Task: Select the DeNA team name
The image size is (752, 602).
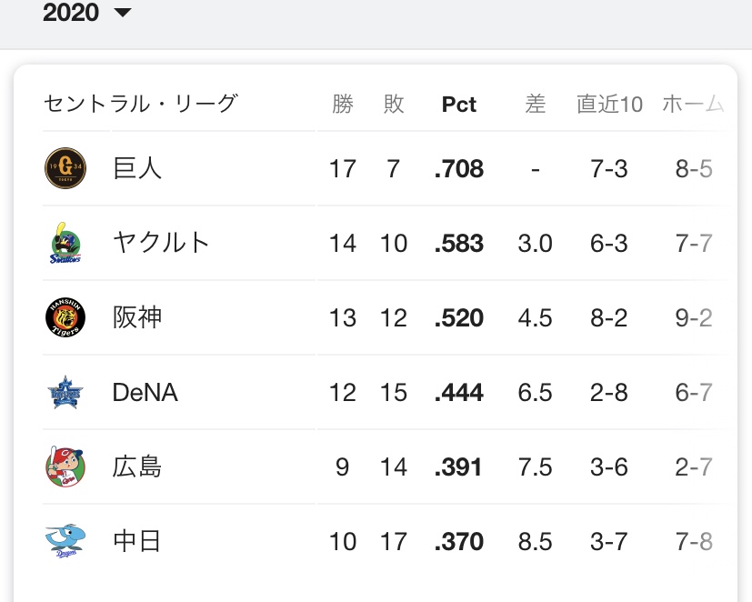Action: coord(145,392)
